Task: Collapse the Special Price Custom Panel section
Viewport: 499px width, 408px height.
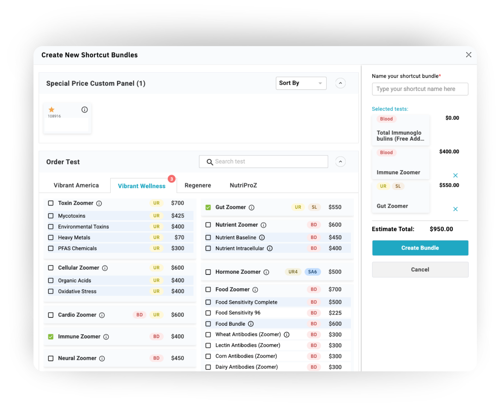Action: coord(340,83)
